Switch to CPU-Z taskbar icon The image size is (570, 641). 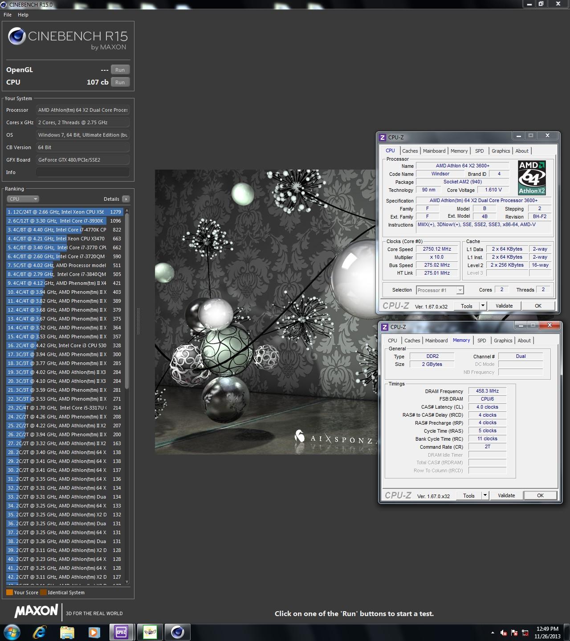[x=121, y=632]
